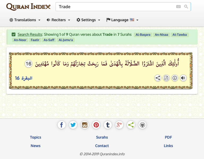Open the Topics footer link
Viewport: 204px width, 159px height.
click(x=36, y=137)
